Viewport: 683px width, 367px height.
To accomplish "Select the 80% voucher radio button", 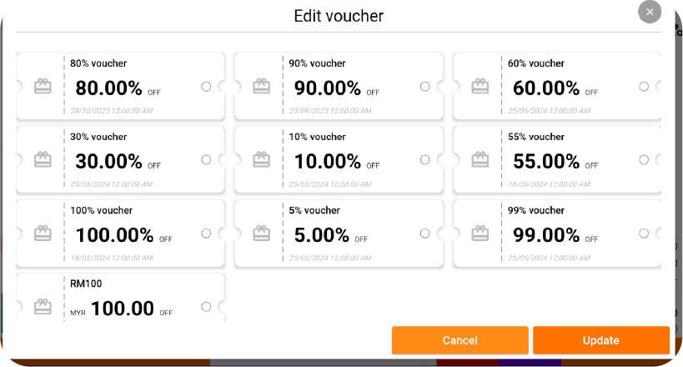I will coord(206,87).
